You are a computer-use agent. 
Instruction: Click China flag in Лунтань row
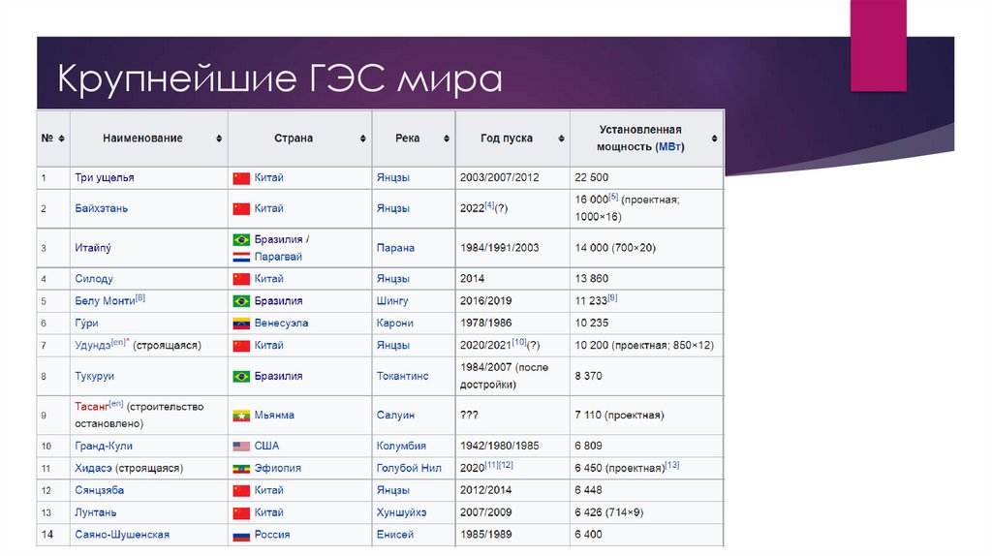pyautogui.click(x=241, y=513)
